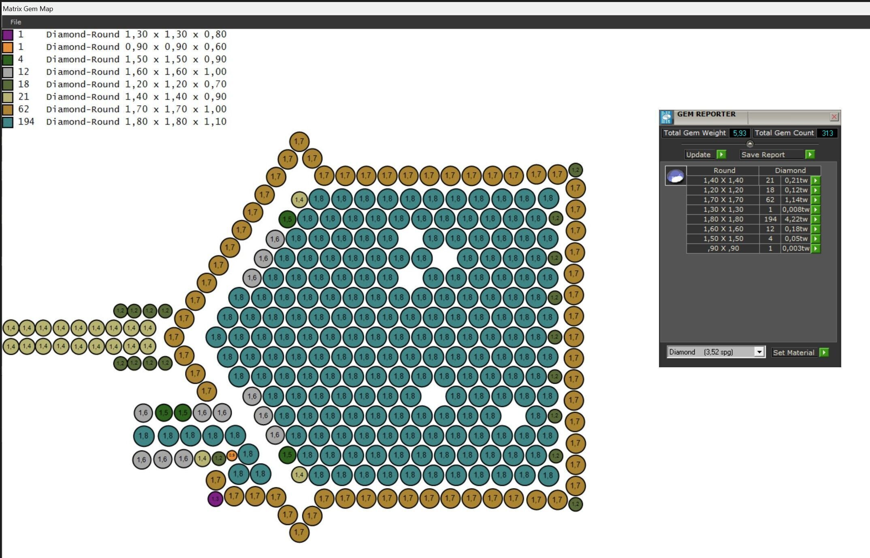Click green arrow for 1,80 X 1,80 row
This screenshot has width=870, height=558.
tap(816, 219)
